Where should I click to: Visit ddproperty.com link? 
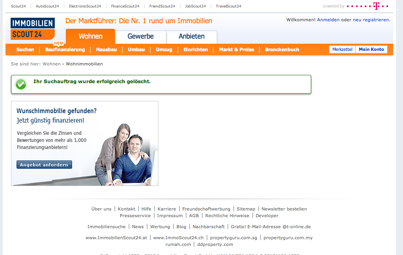click(x=215, y=244)
